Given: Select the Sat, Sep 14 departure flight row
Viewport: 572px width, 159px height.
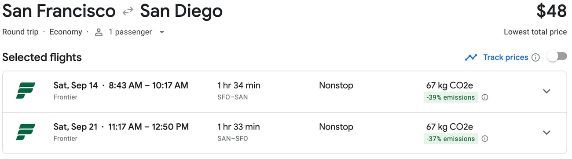Looking at the screenshot, I should (285, 92).
